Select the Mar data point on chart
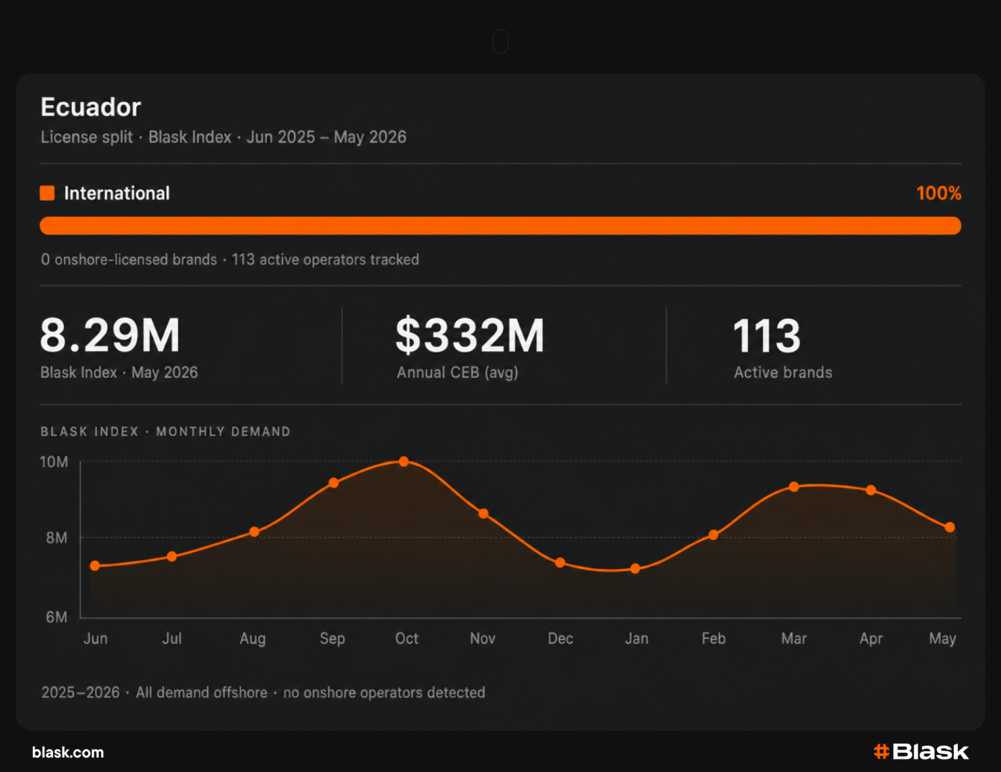 pyautogui.click(x=794, y=487)
